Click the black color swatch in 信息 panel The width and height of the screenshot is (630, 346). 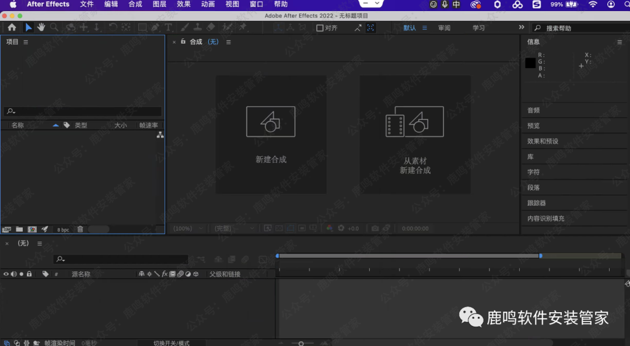[530, 63]
